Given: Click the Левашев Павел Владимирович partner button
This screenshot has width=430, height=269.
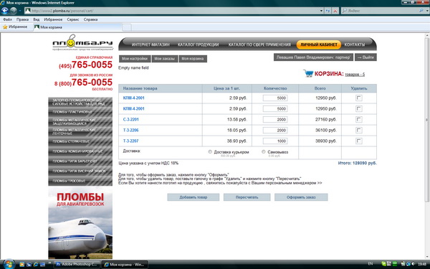Looking at the screenshot, I should [x=313, y=57].
